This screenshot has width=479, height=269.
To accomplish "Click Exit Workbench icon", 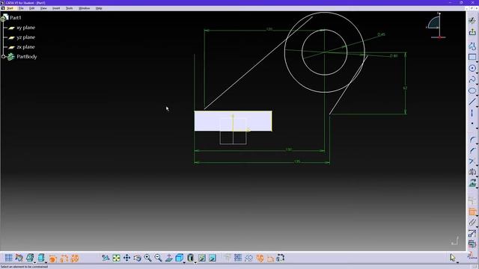I will [472, 31].
